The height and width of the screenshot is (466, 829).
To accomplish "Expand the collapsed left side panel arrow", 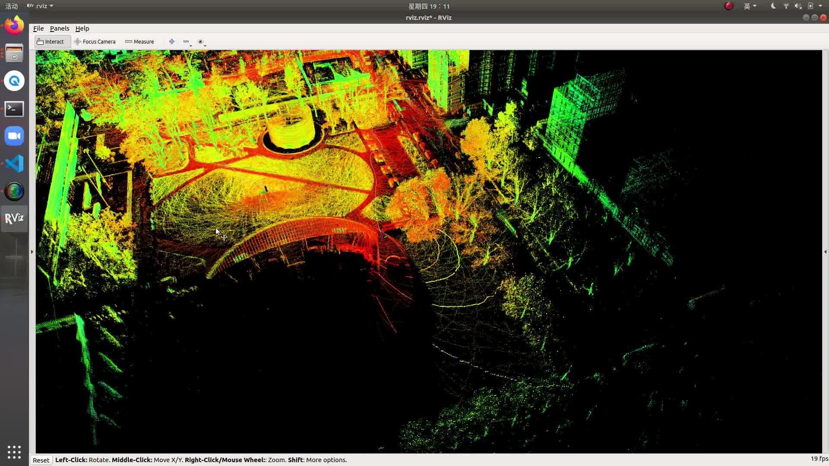I will 32,252.
